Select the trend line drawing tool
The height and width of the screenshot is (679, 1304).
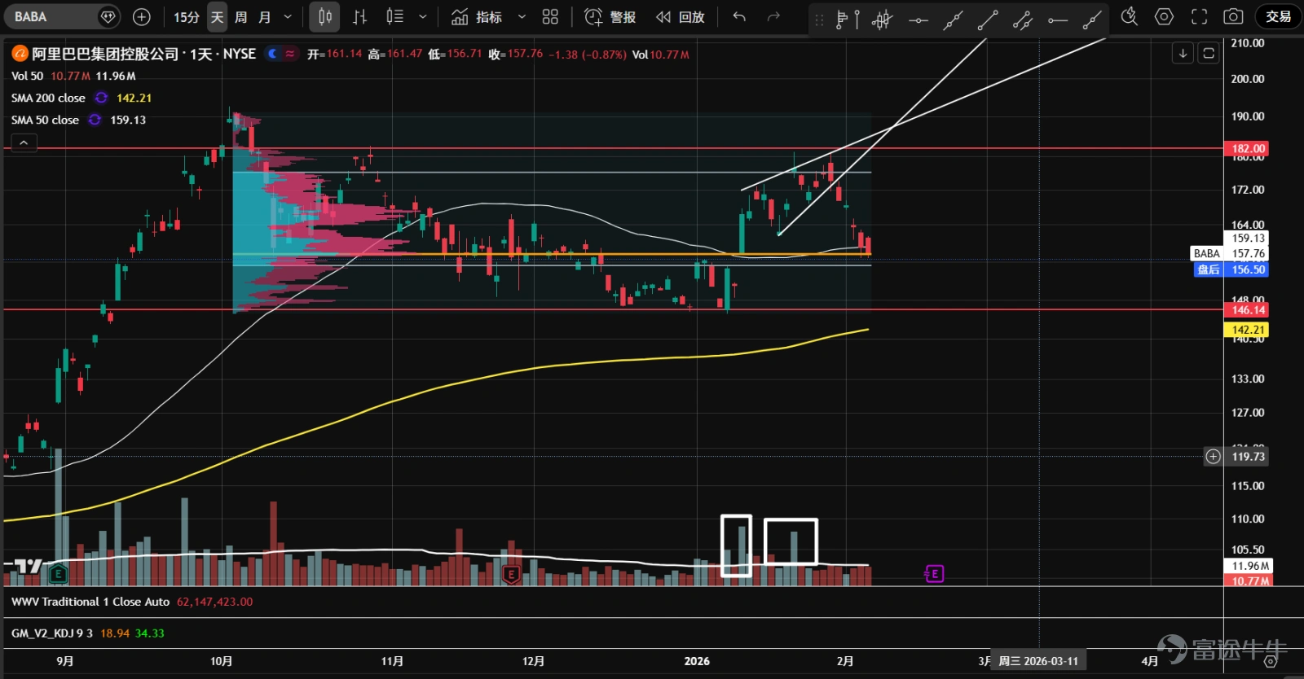pos(953,19)
